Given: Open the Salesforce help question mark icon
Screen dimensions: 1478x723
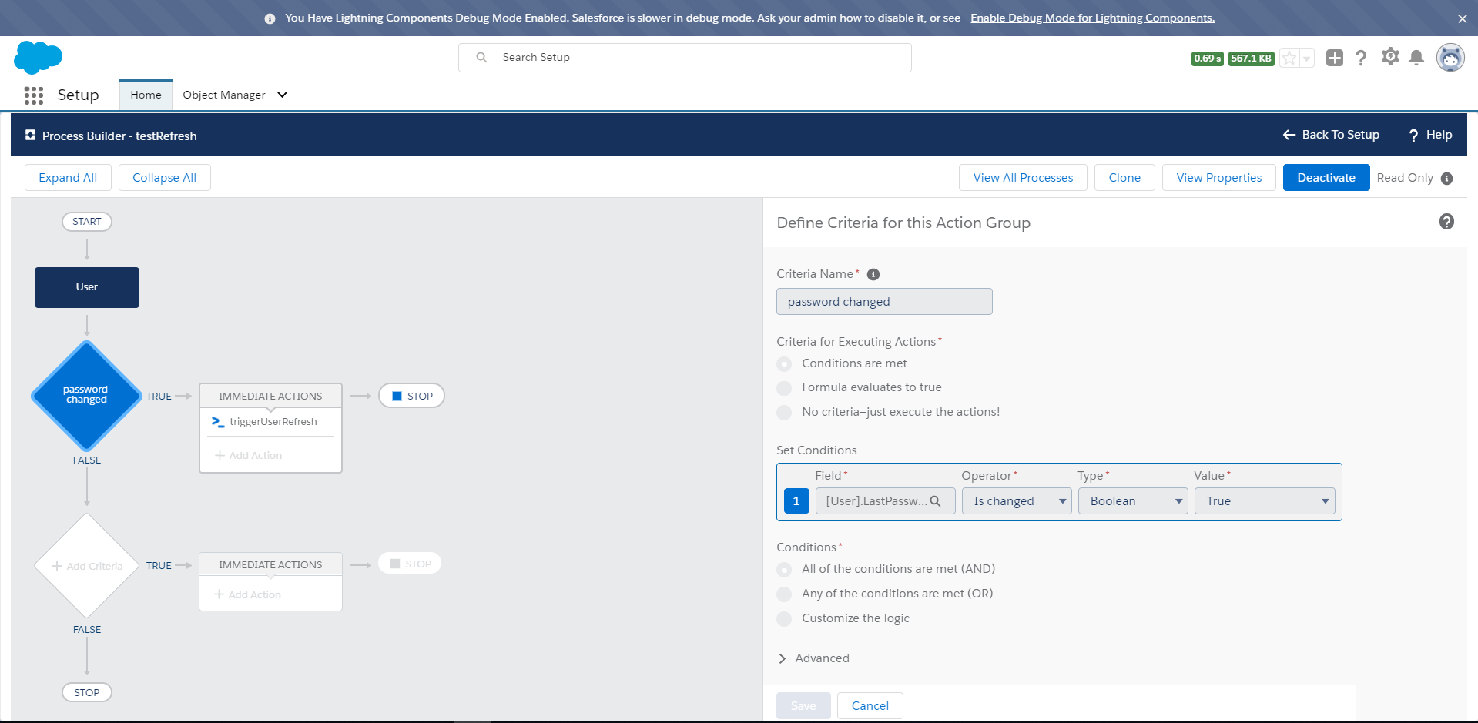Looking at the screenshot, I should point(1361,58).
